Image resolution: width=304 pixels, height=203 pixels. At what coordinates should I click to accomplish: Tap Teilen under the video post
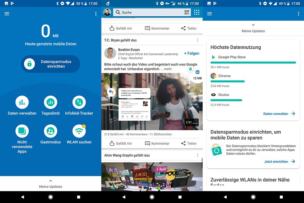coord(189,143)
